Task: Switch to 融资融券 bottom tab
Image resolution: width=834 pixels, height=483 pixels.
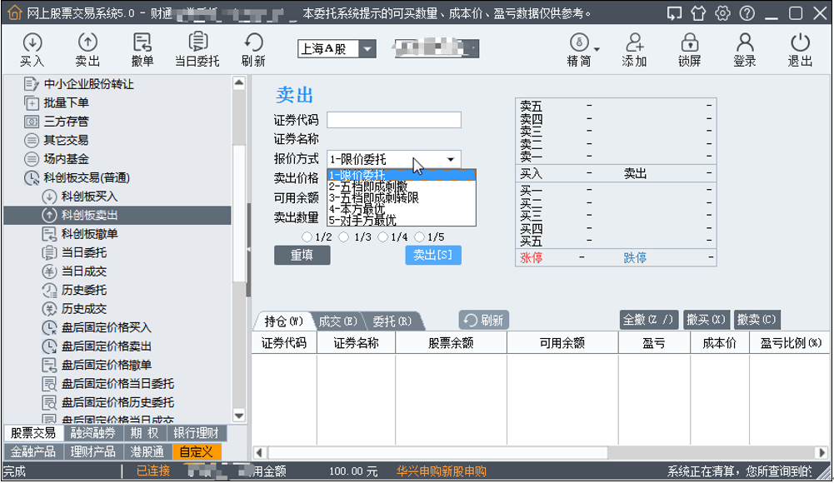Action: [x=92, y=433]
